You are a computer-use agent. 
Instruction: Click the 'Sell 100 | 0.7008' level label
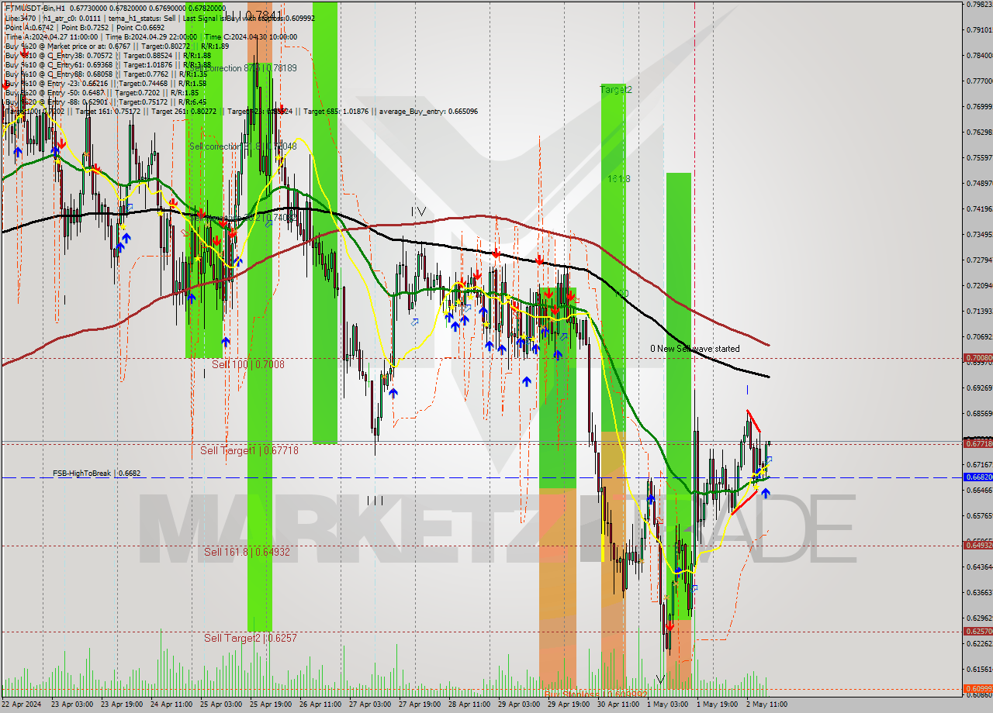pyautogui.click(x=248, y=363)
